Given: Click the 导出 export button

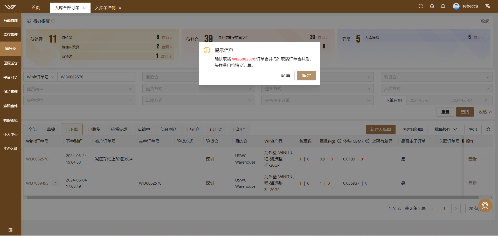Looking at the screenshot, I should (473, 129).
